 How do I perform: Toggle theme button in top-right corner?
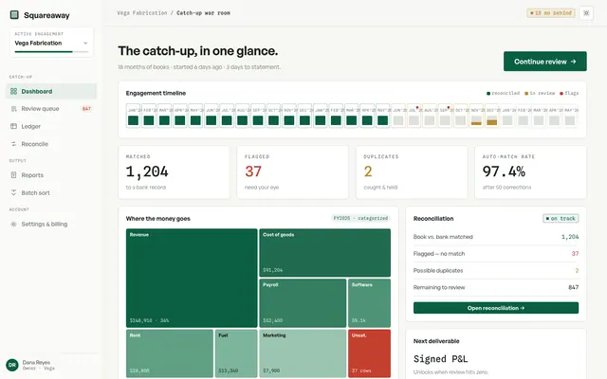(586, 13)
